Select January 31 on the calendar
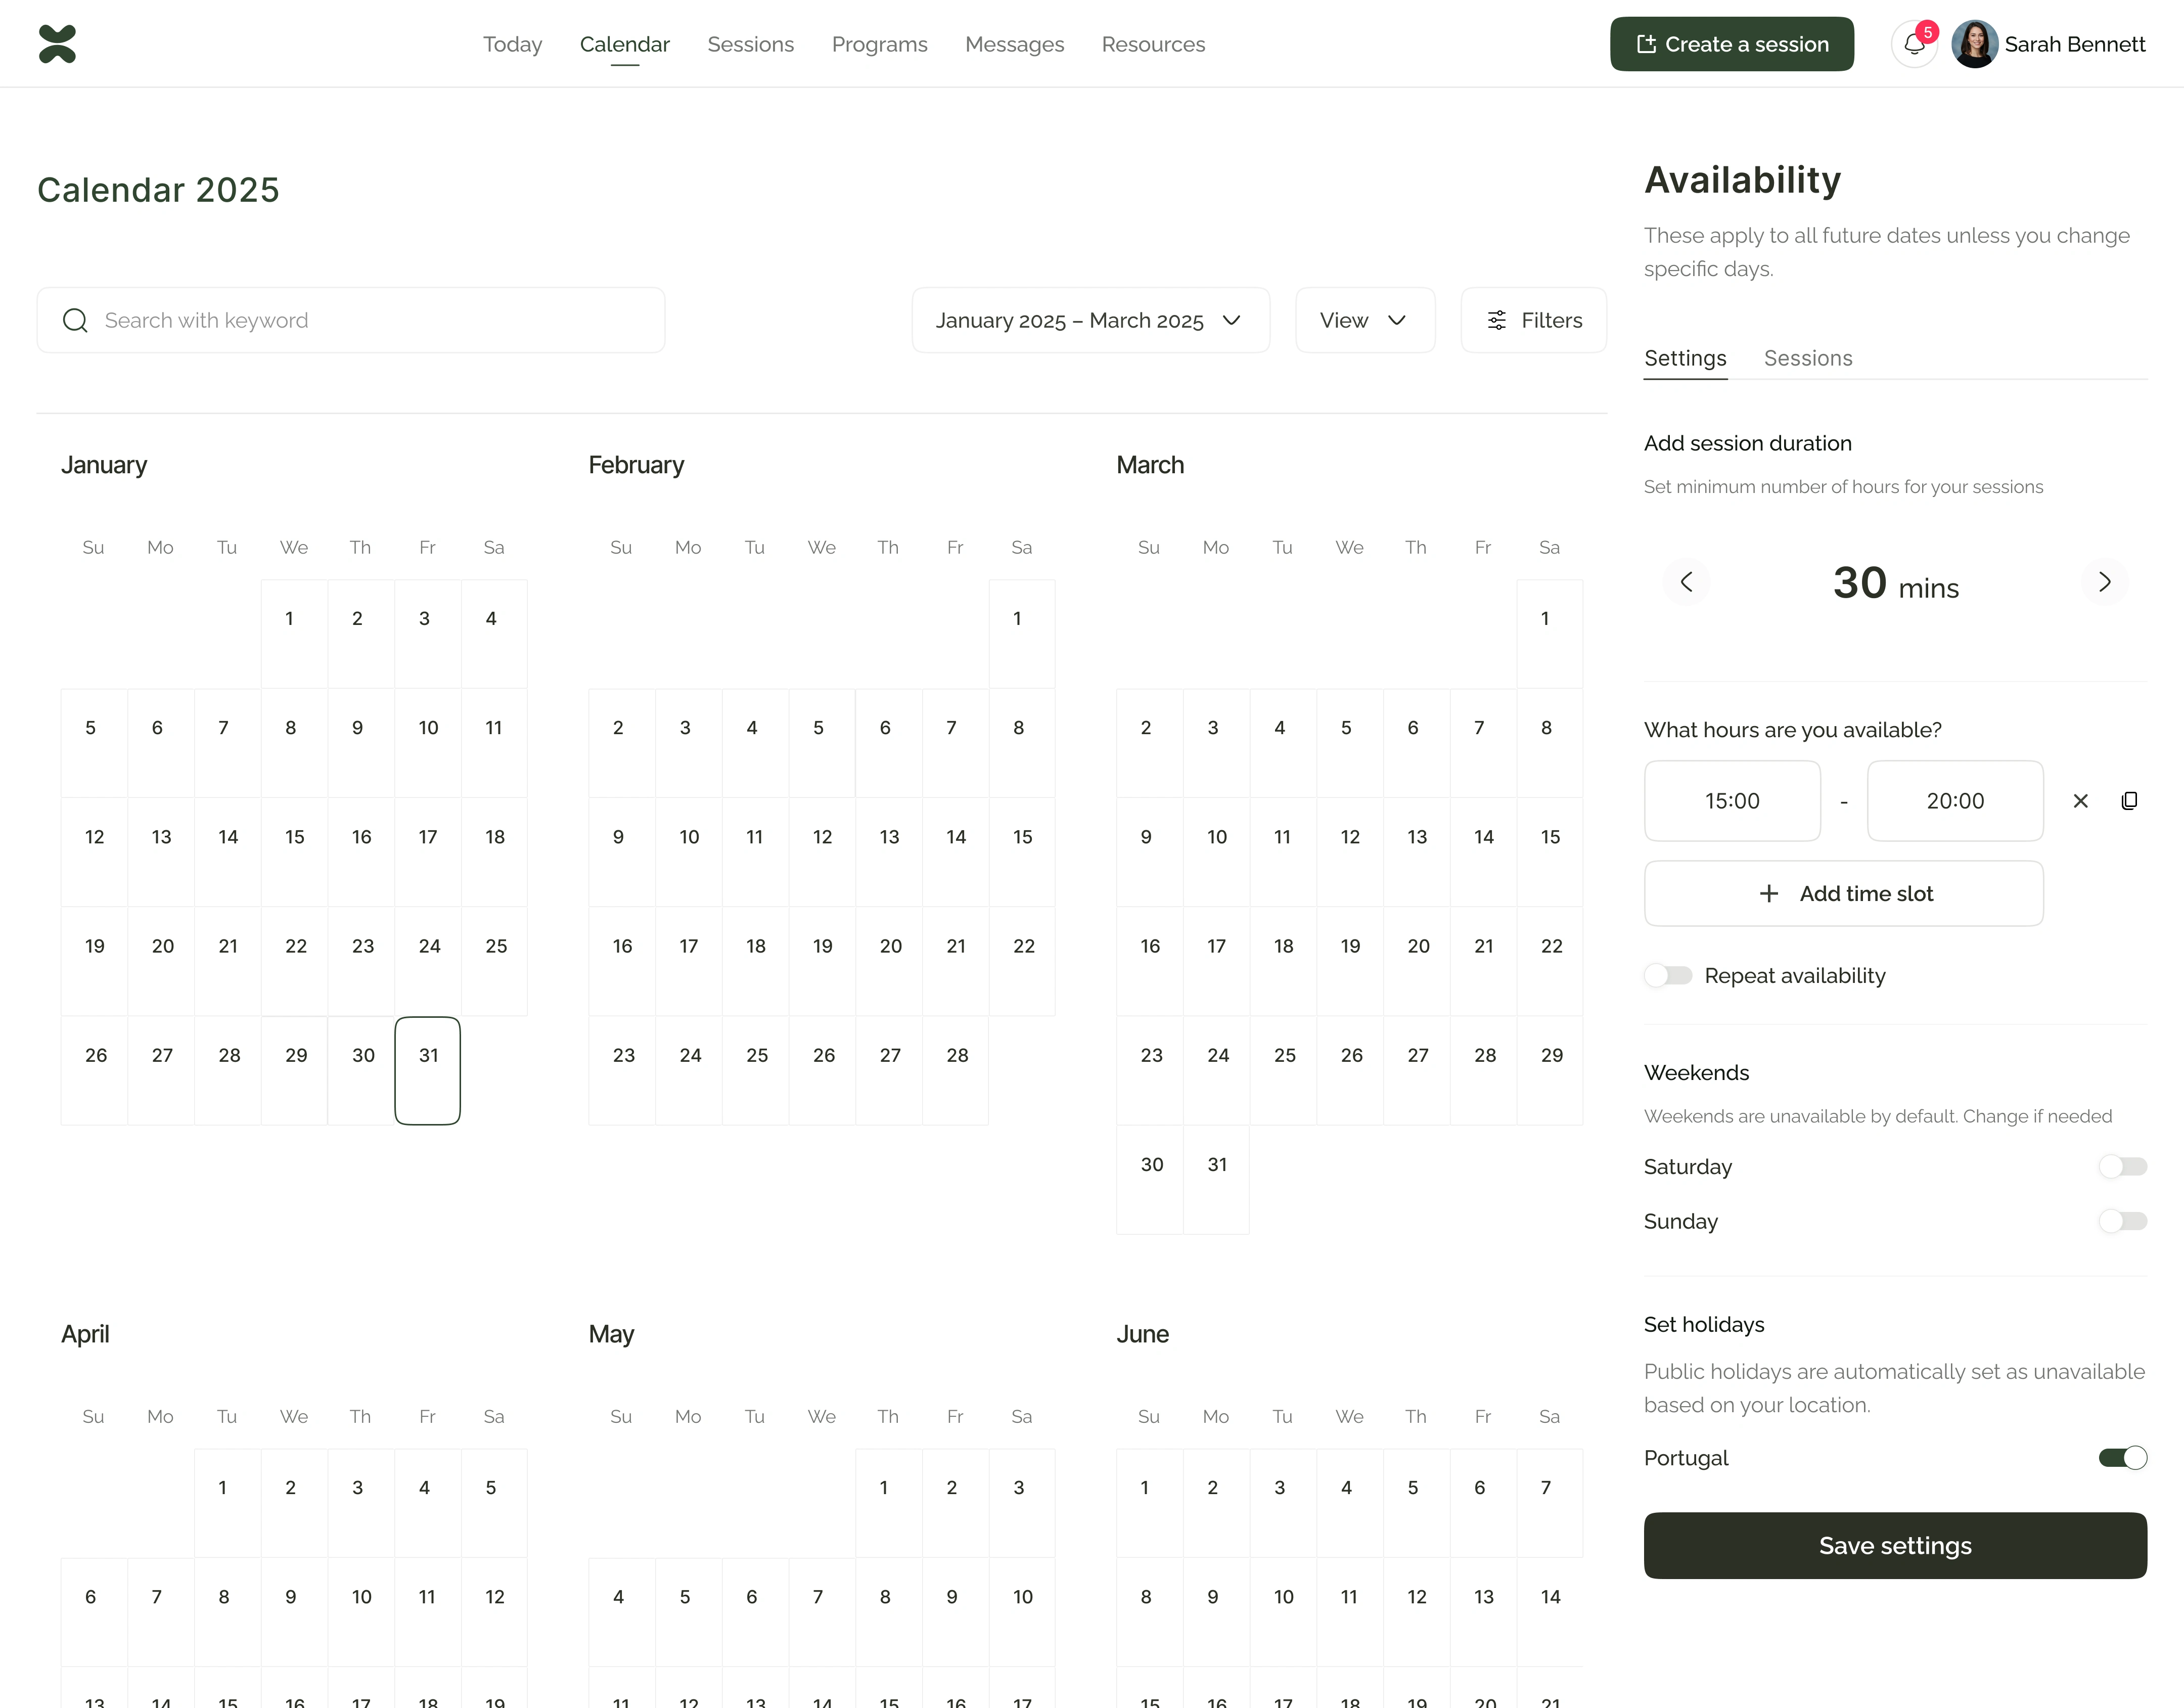This screenshot has width=2184, height=1708. pyautogui.click(x=428, y=1070)
